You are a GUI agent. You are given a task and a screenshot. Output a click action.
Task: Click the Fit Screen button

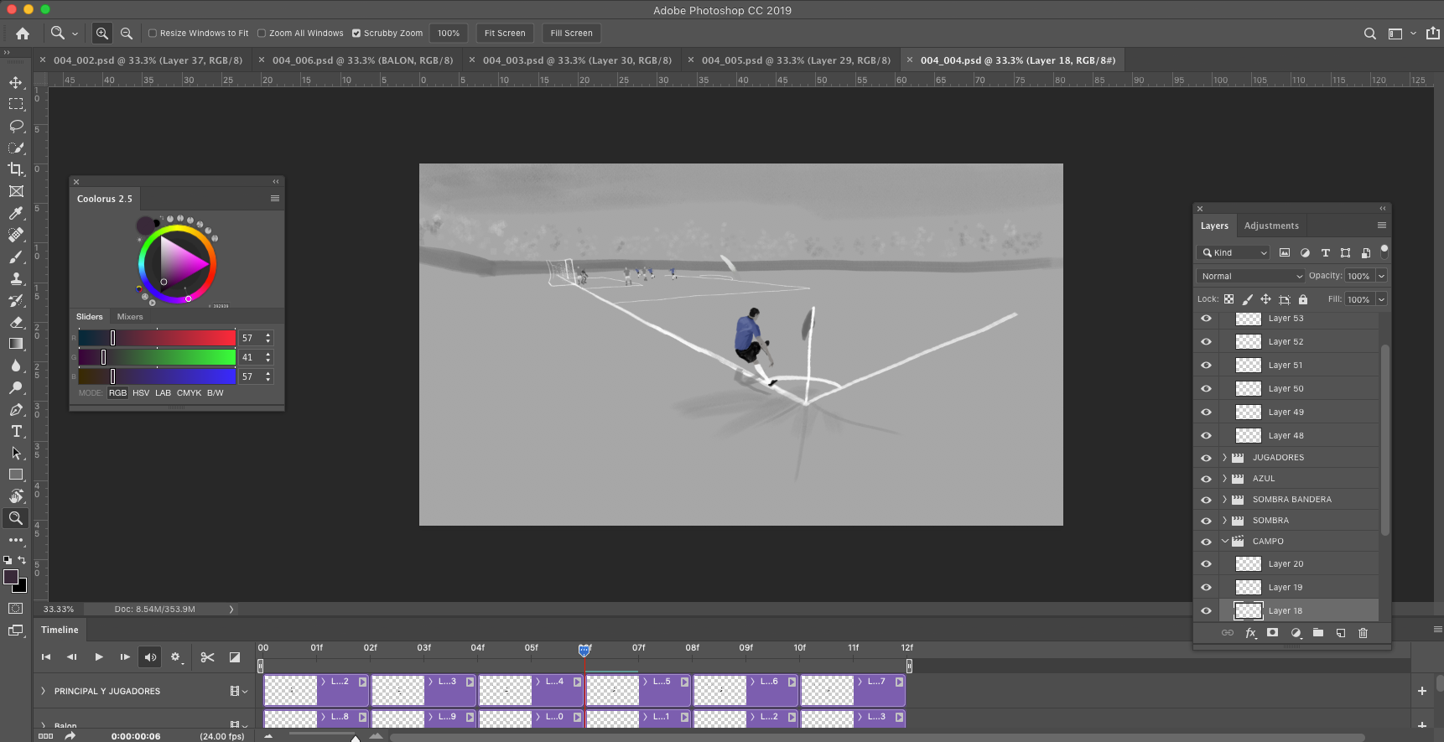(505, 34)
